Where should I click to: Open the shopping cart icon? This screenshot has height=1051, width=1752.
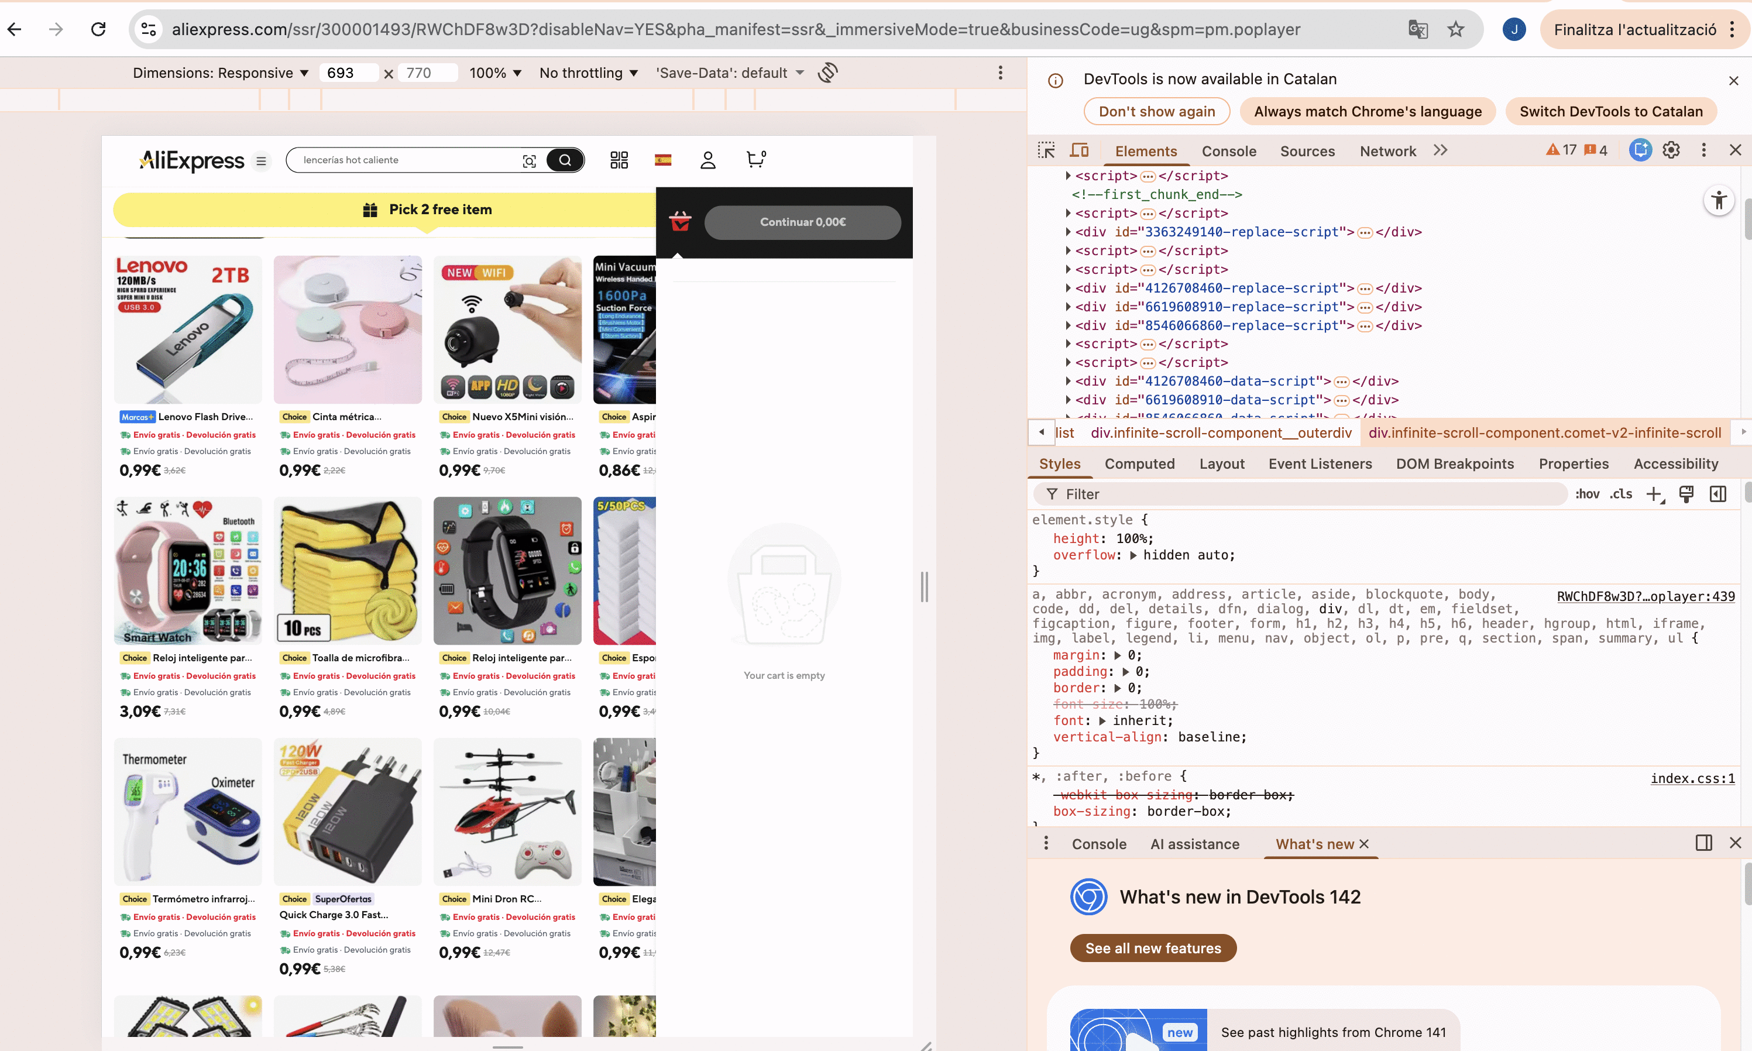pos(755,159)
